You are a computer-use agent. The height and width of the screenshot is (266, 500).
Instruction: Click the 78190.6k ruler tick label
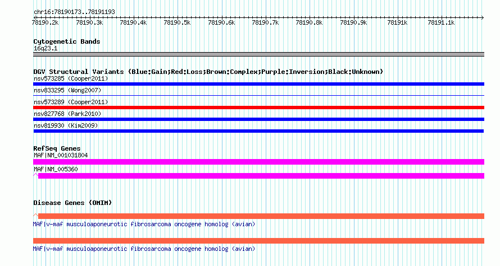[x=221, y=22]
